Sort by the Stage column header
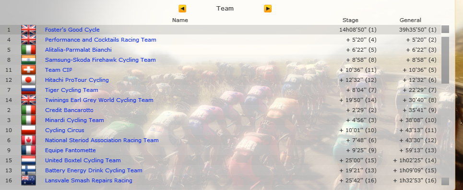Viewport: 463px width, 190px height. pyautogui.click(x=350, y=20)
